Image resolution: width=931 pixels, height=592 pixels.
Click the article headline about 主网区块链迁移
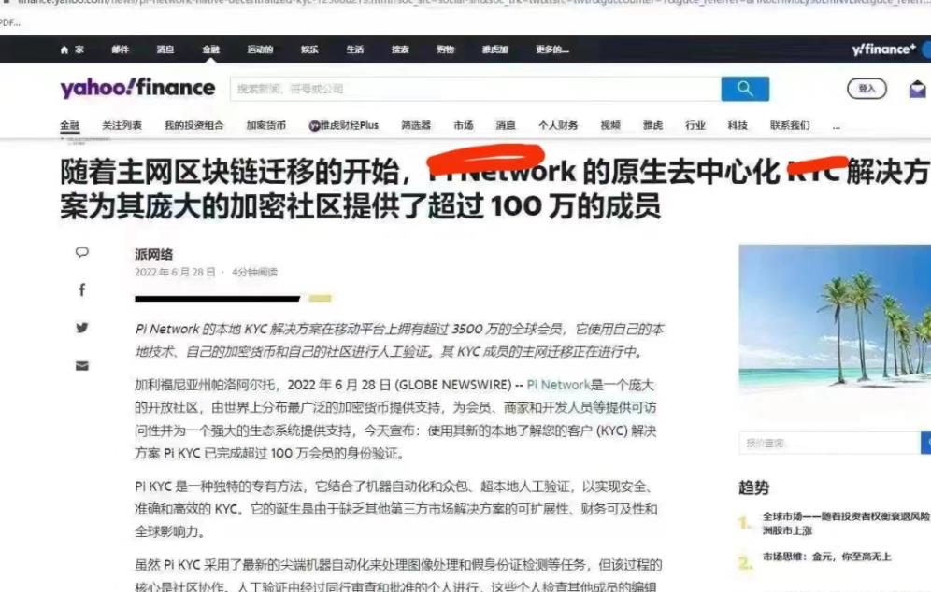pyautogui.click(x=495, y=189)
